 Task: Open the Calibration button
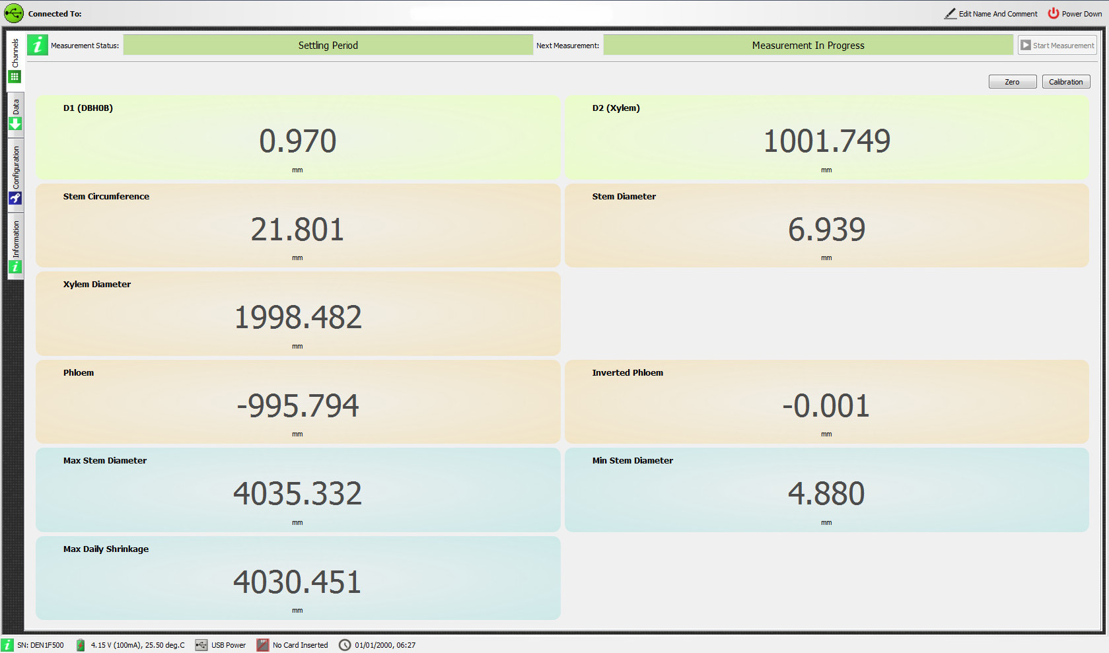(x=1065, y=82)
